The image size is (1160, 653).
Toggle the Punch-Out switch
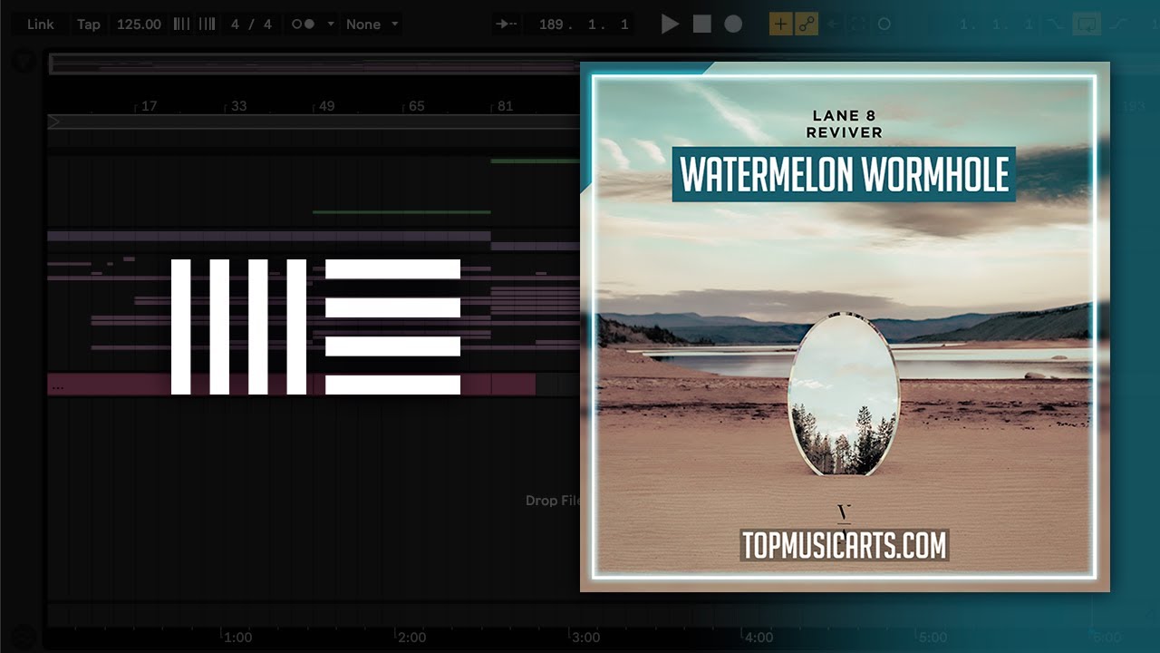pos(1118,24)
